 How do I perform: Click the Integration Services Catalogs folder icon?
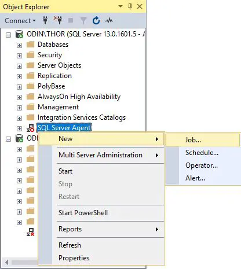coord(30,117)
